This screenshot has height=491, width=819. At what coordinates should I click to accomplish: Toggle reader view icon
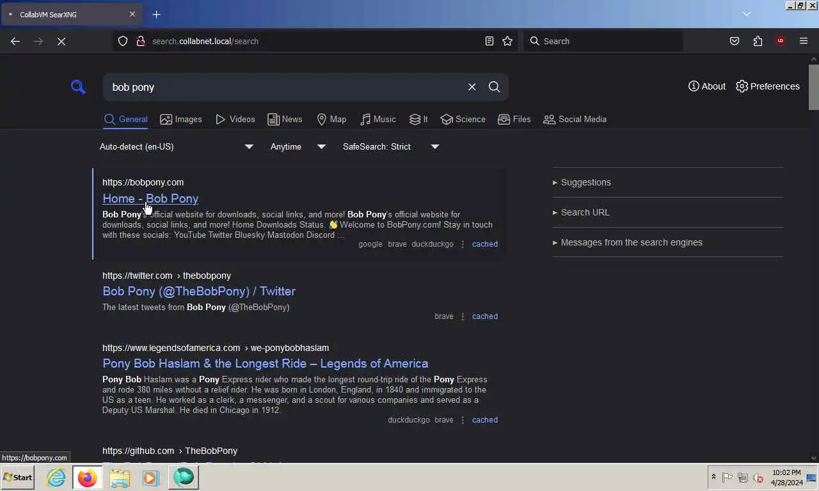[x=489, y=41]
